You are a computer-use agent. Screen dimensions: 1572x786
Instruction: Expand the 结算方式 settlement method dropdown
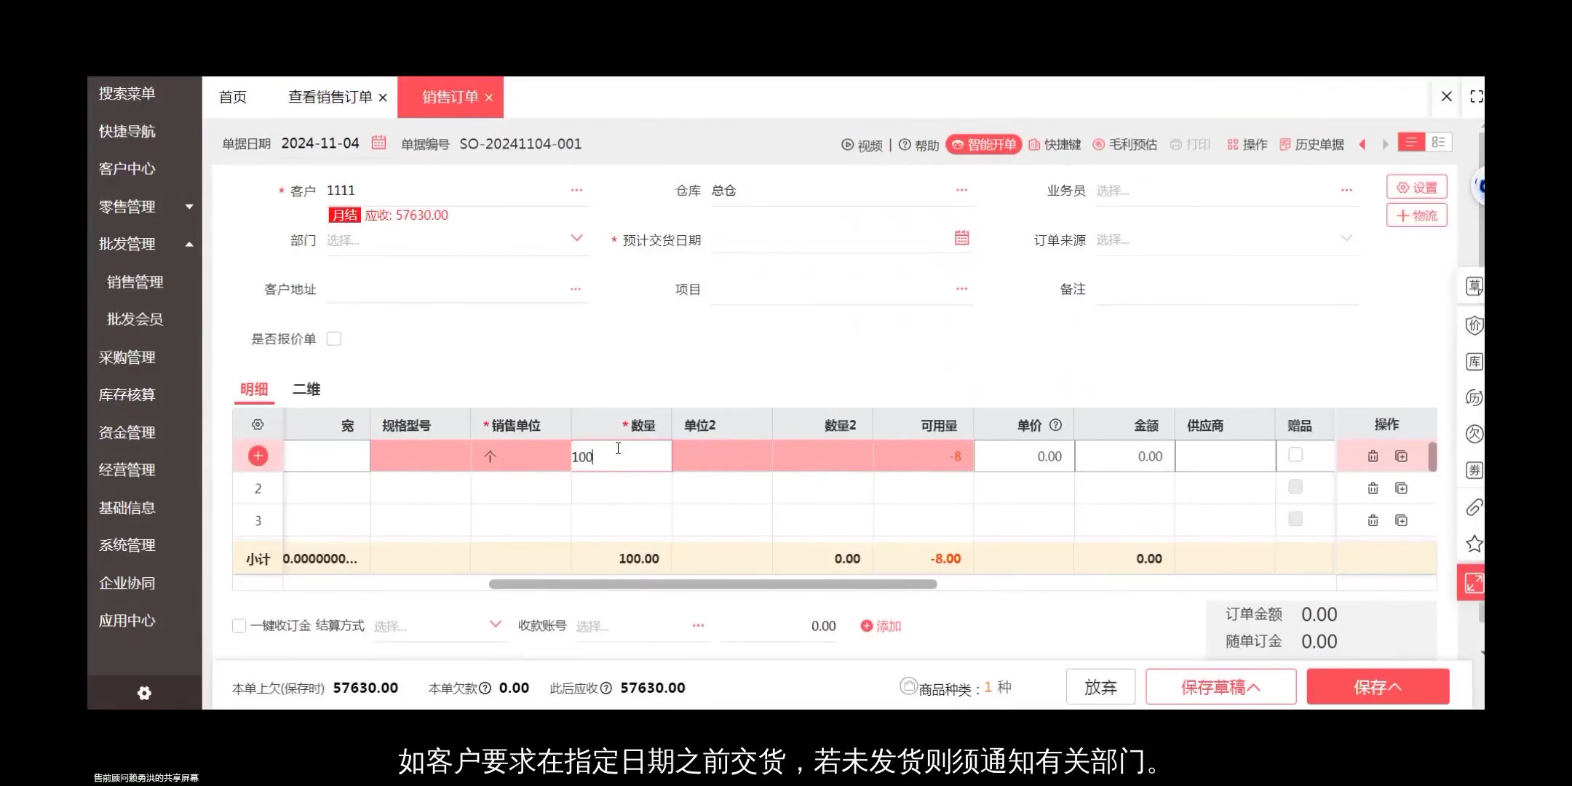click(496, 624)
